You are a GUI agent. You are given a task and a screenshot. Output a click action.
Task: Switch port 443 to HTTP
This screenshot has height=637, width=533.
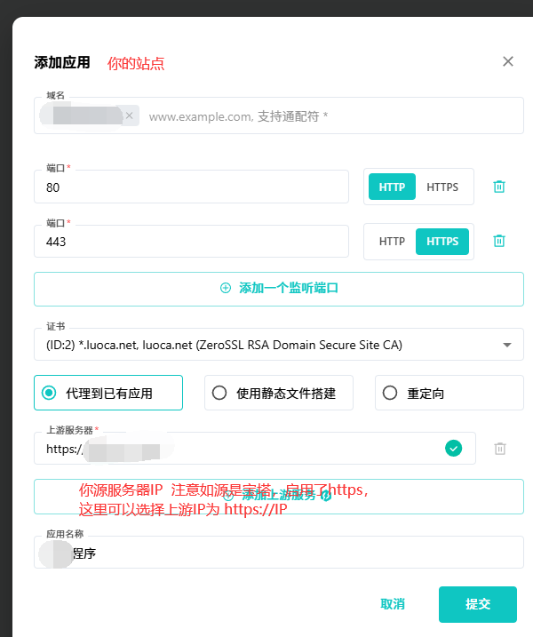[x=392, y=241]
